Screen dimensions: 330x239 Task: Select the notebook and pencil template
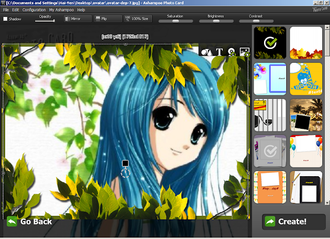(x=306, y=187)
